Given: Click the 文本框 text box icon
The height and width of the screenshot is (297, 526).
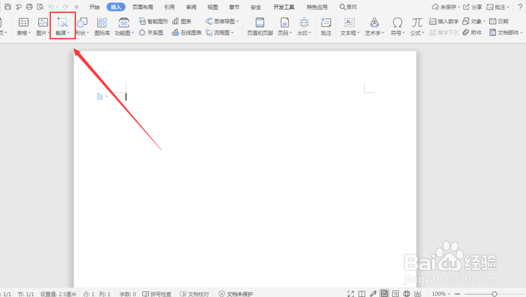Looking at the screenshot, I should click(350, 23).
